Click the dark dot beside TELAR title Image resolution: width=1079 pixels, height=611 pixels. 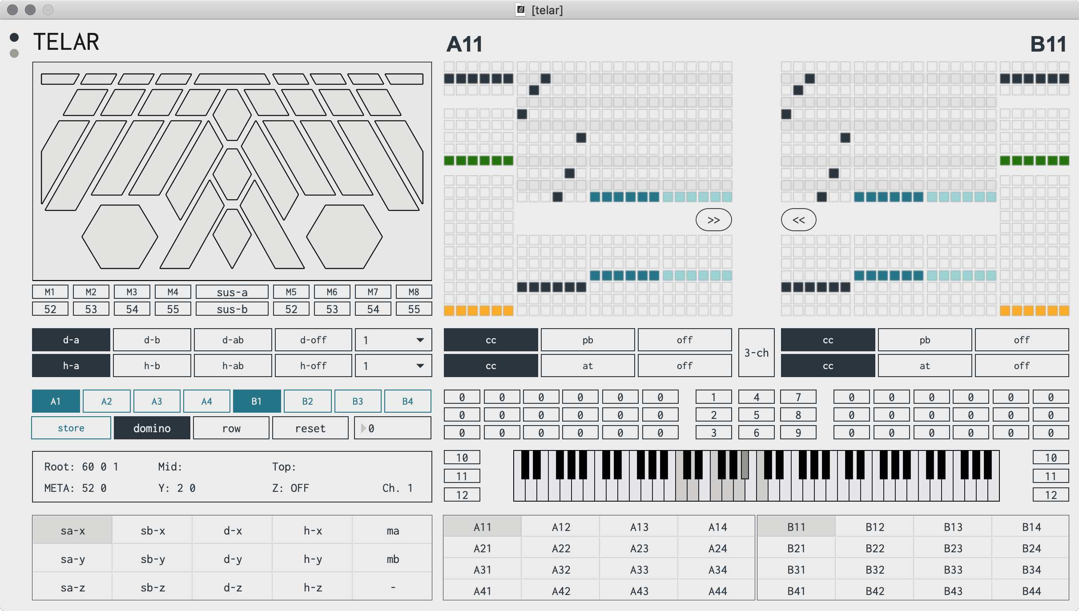click(14, 37)
